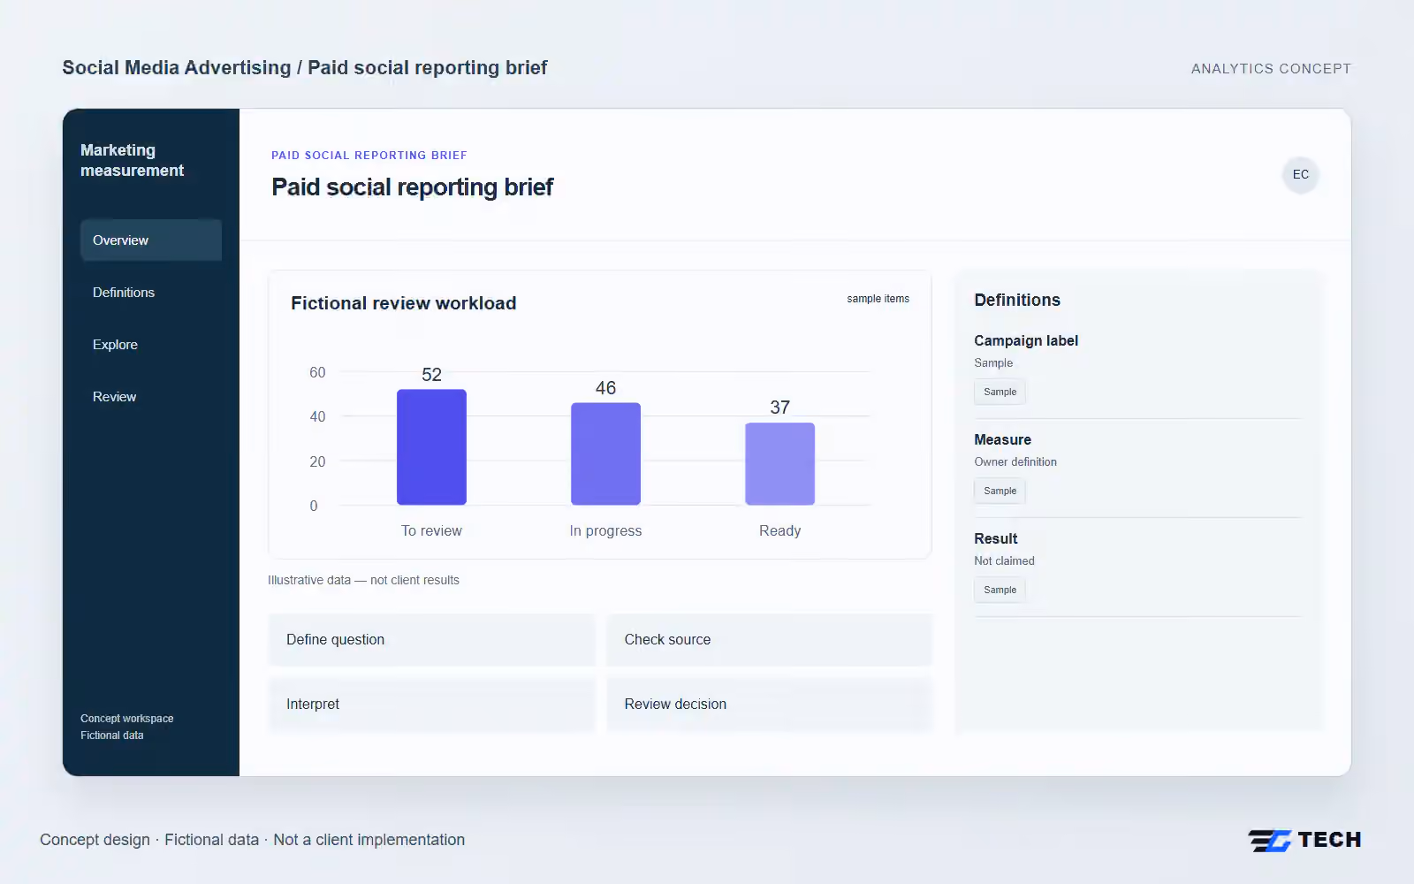Open the Overview sidebar item

[151, 240]
